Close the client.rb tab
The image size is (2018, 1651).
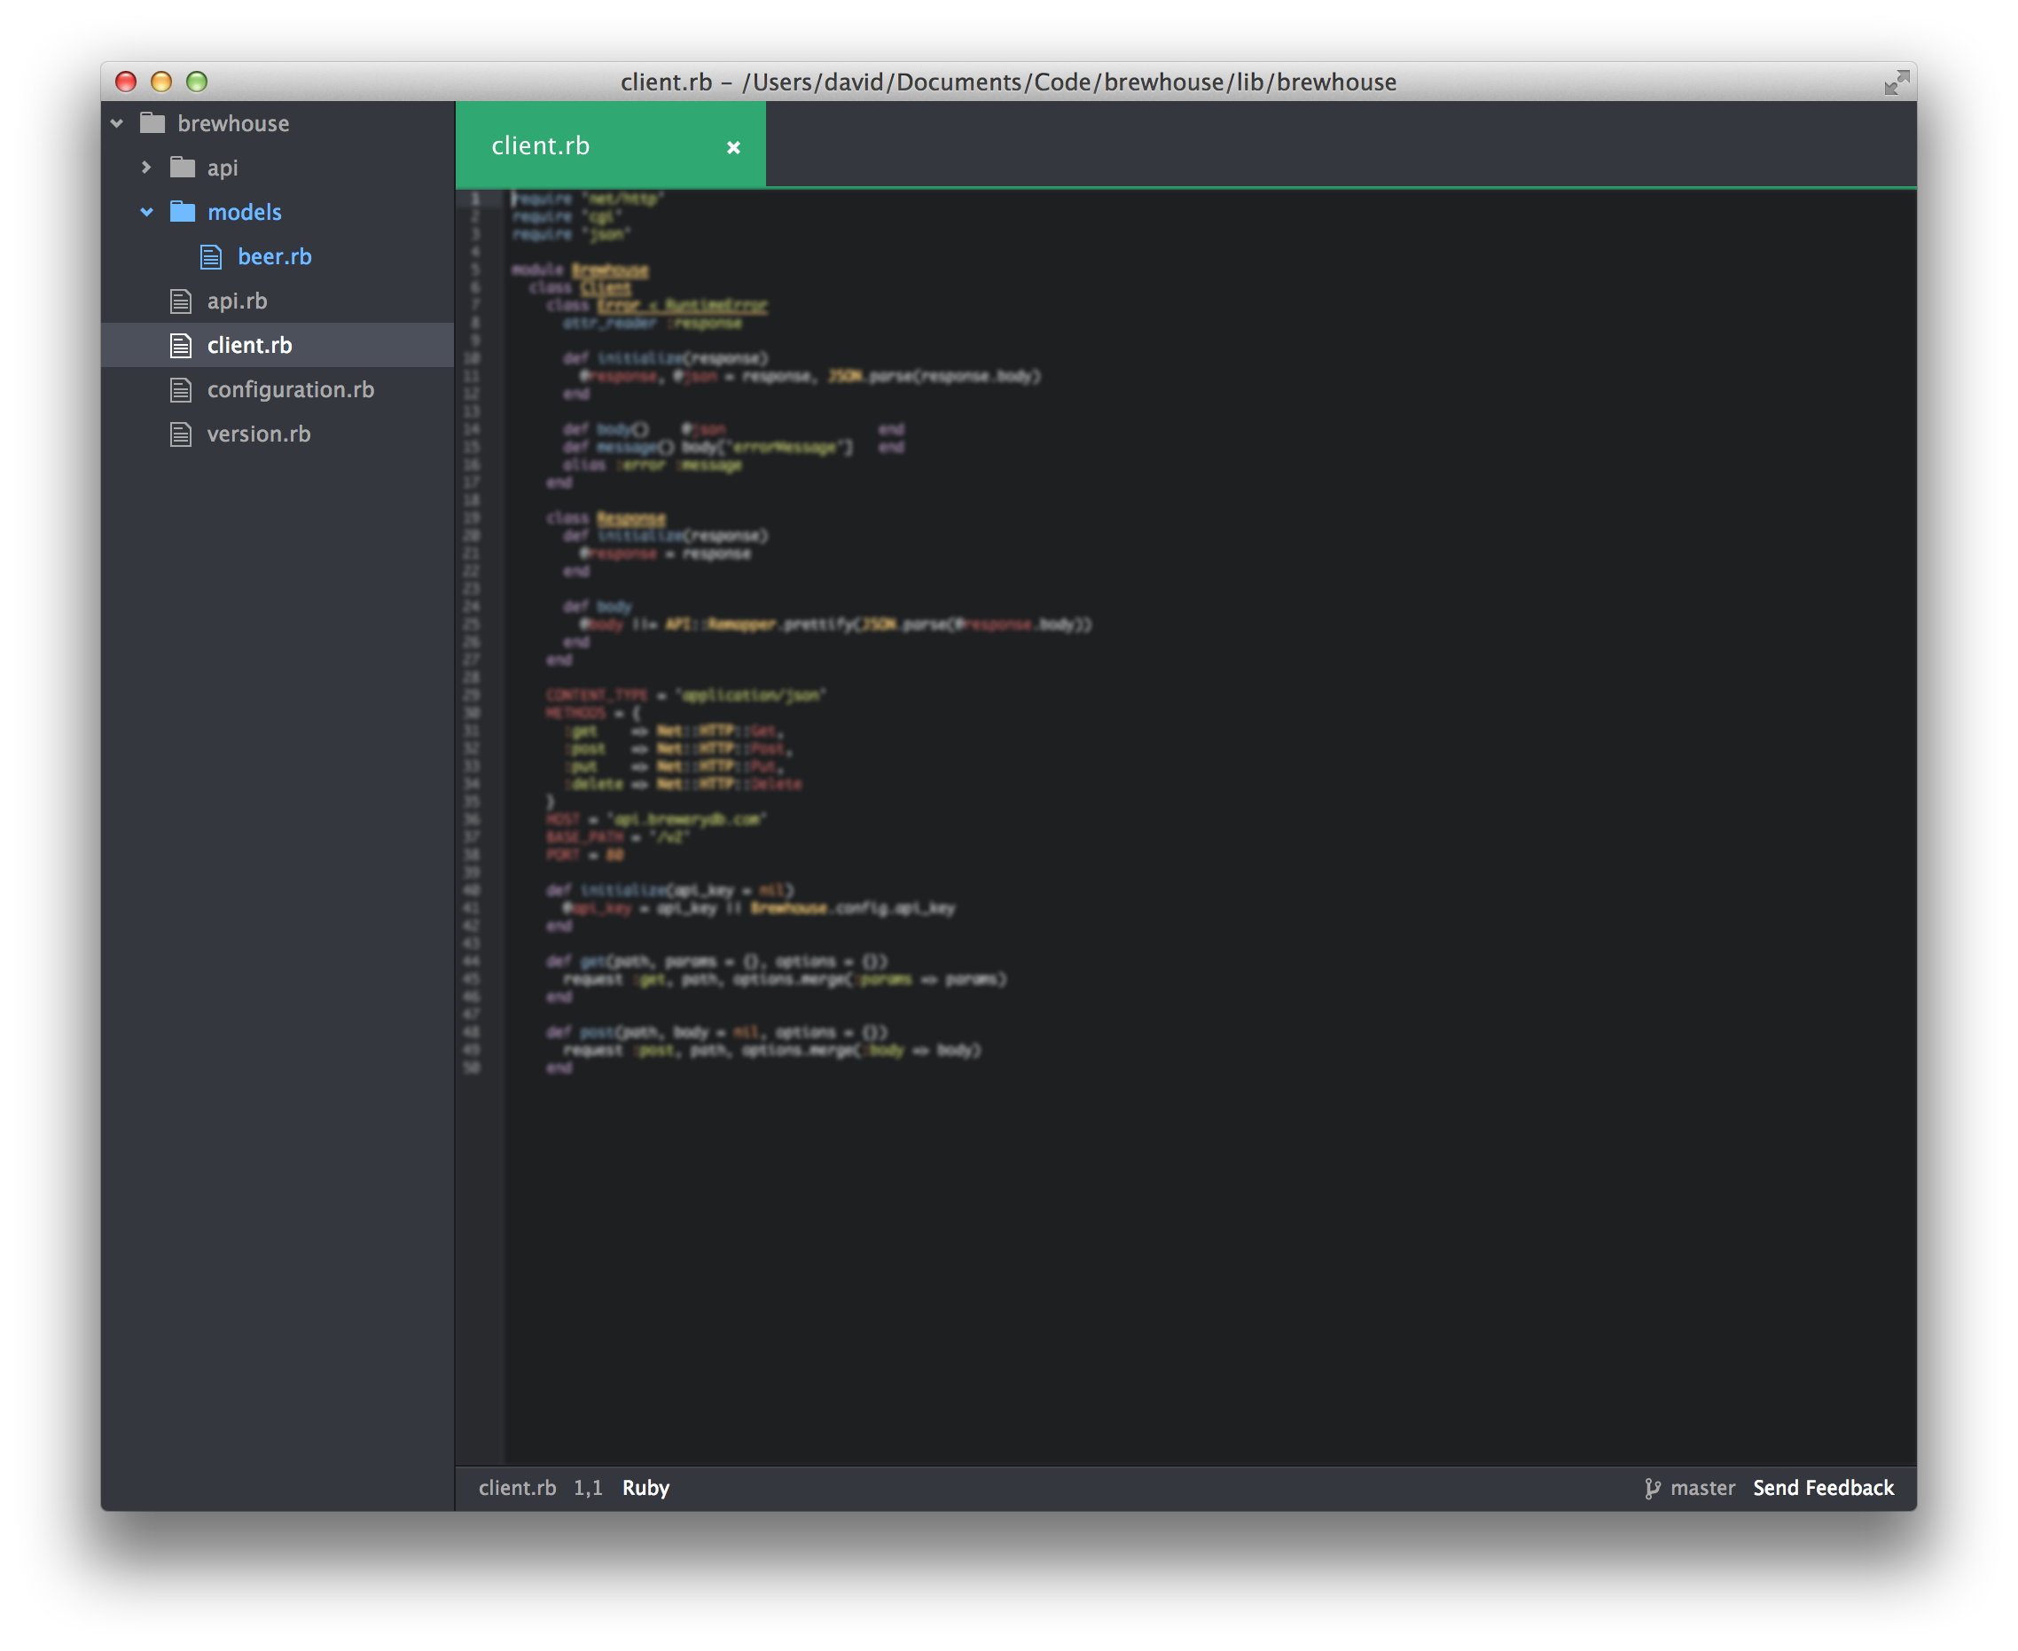point(733,147)
